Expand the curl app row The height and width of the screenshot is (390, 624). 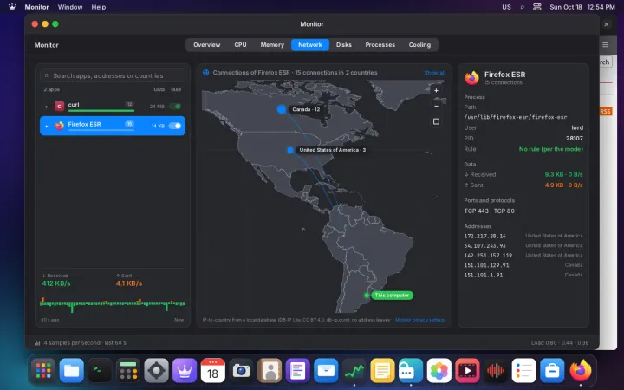(x=47, y=107)
